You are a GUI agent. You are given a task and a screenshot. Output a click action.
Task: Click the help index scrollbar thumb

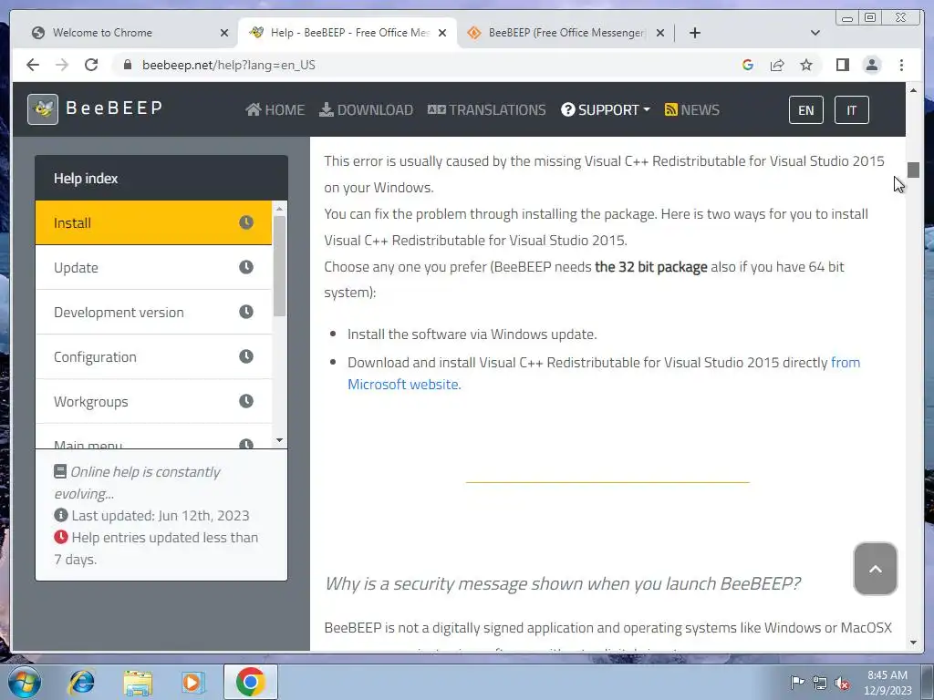[279, 265]
